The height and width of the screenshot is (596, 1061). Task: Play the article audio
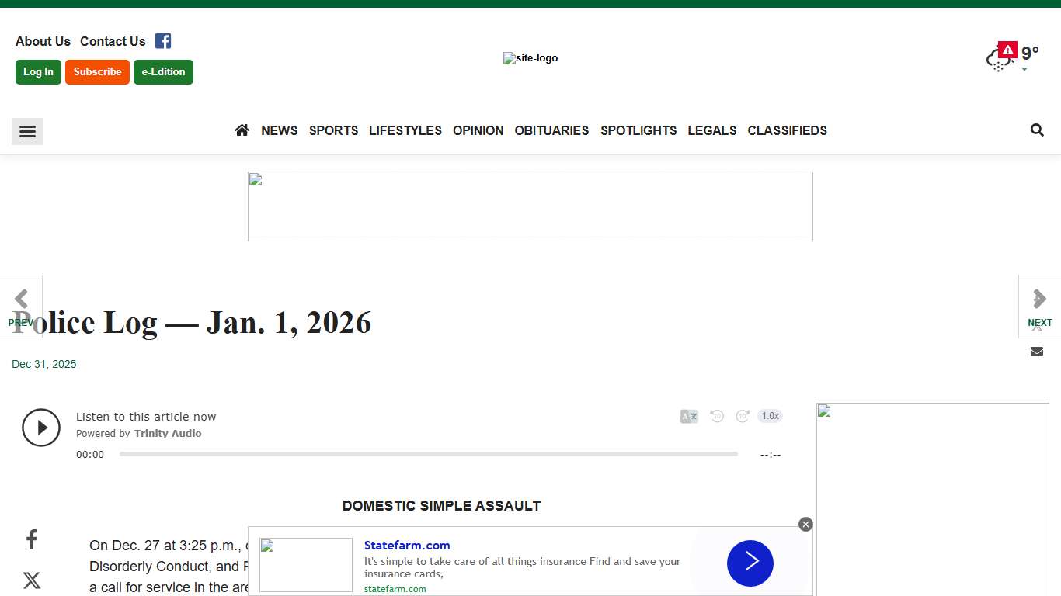[41, 428]
